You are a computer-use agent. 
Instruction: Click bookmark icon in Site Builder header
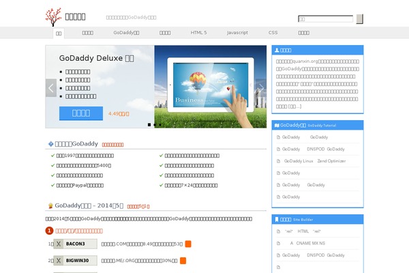click(277, 220)
